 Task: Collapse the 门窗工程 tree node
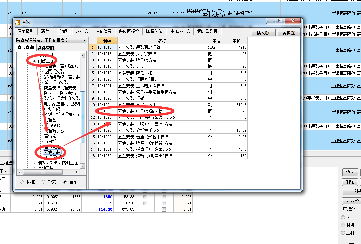click(x=35, y=61)
